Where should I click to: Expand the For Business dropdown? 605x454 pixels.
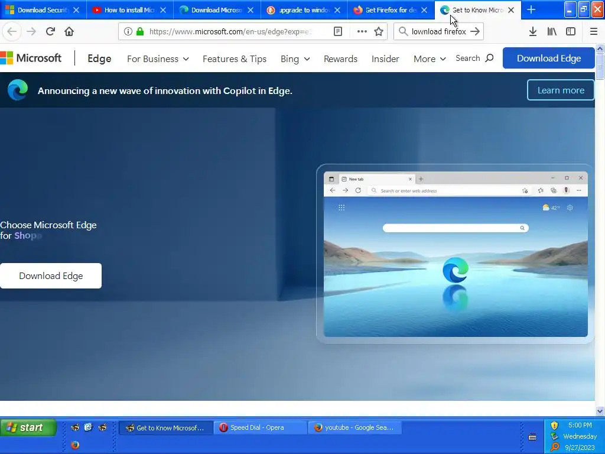[158, 59]
